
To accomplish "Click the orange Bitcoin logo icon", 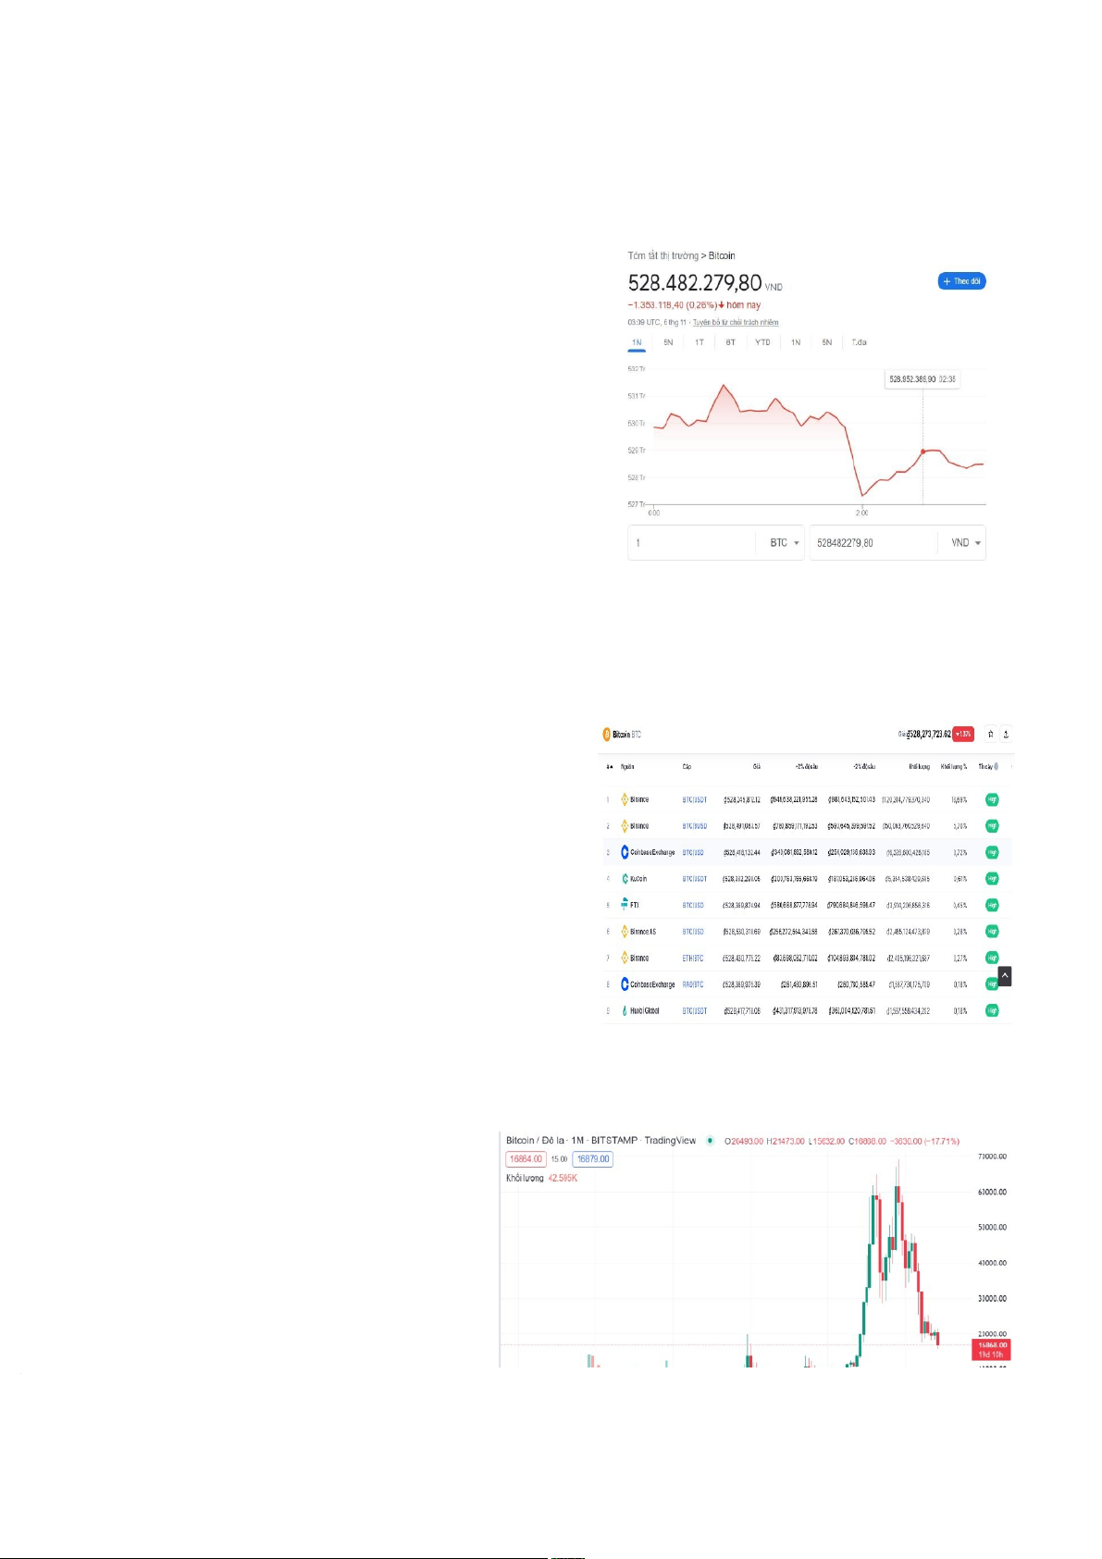I will point(607,735).
